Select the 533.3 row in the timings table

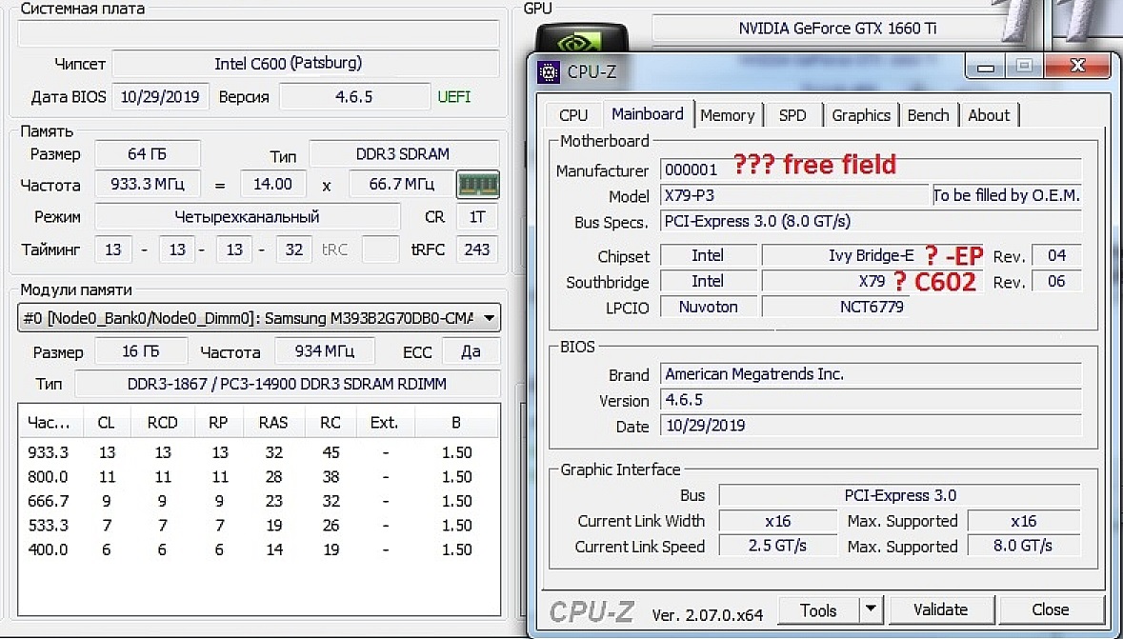258,526
